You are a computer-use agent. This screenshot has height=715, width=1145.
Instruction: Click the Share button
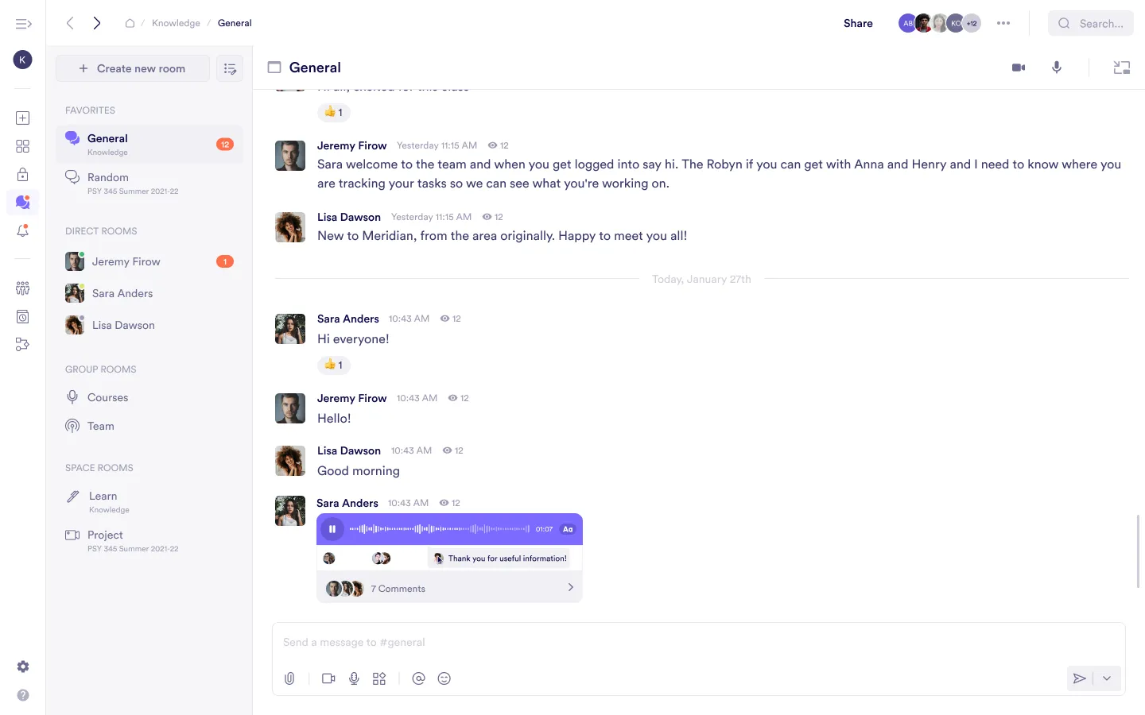pos(858,23)
